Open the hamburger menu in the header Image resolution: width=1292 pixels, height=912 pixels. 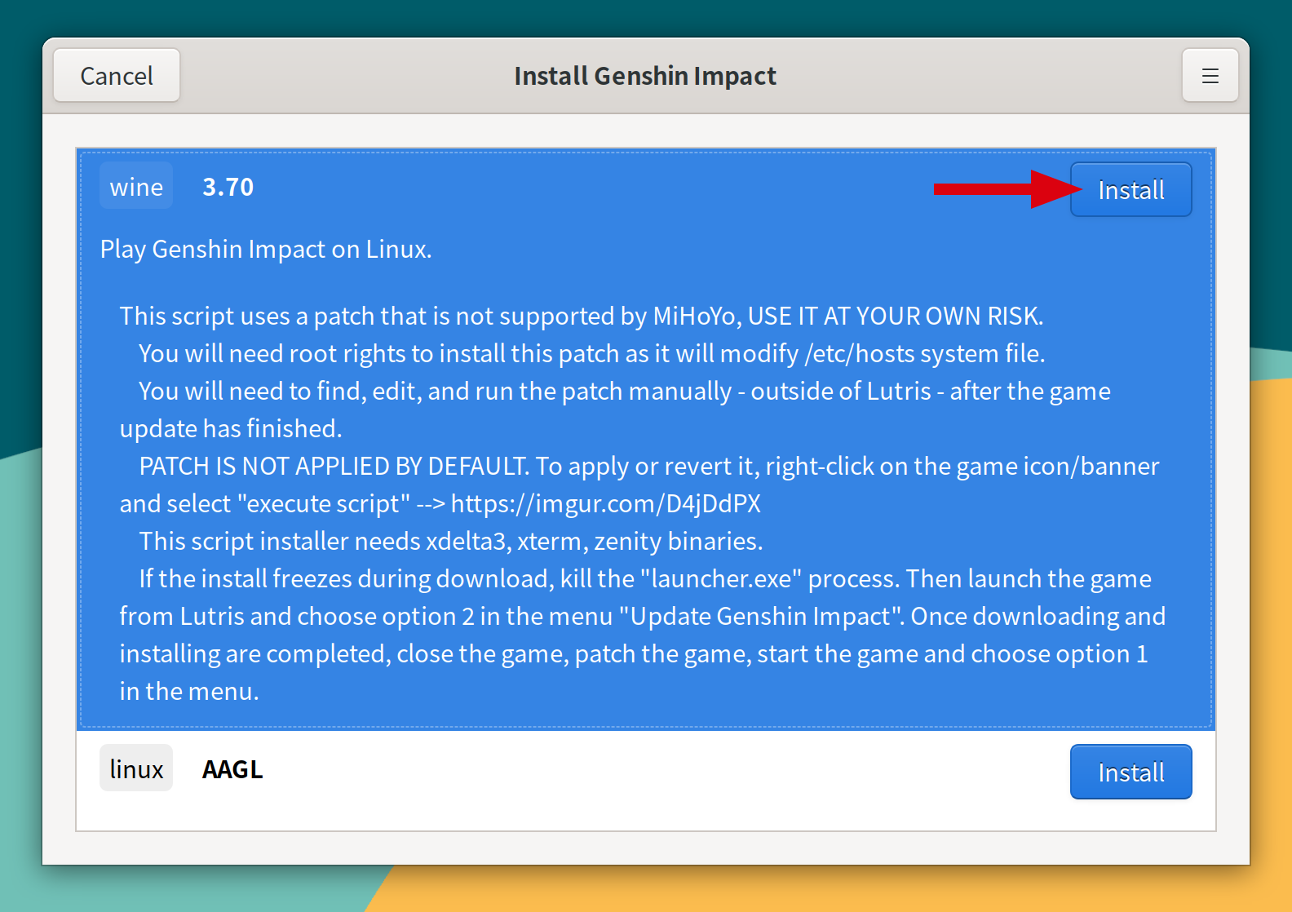tap(1210, 75)
